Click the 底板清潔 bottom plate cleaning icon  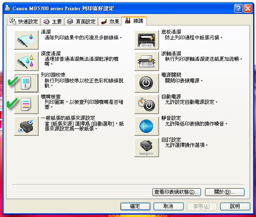pos(147,40)
